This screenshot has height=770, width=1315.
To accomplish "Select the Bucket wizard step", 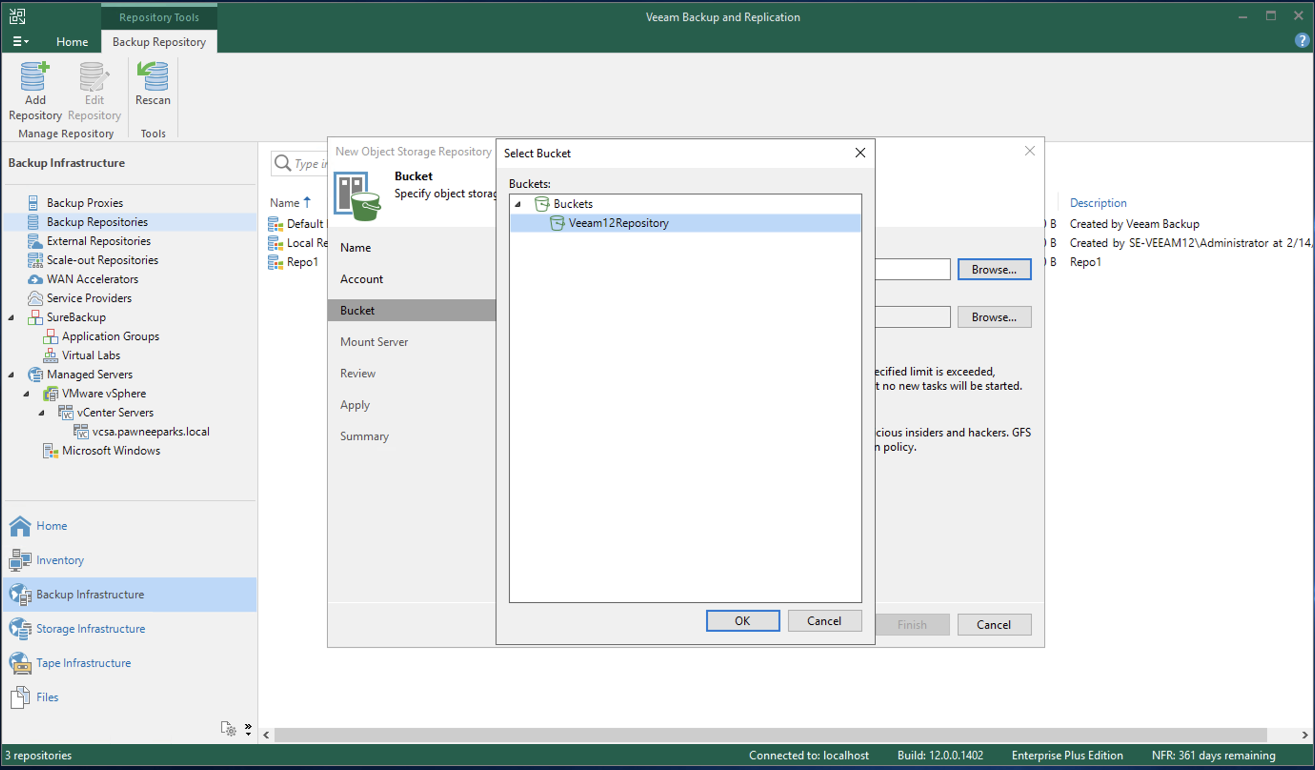I will [x=412, y=310].
